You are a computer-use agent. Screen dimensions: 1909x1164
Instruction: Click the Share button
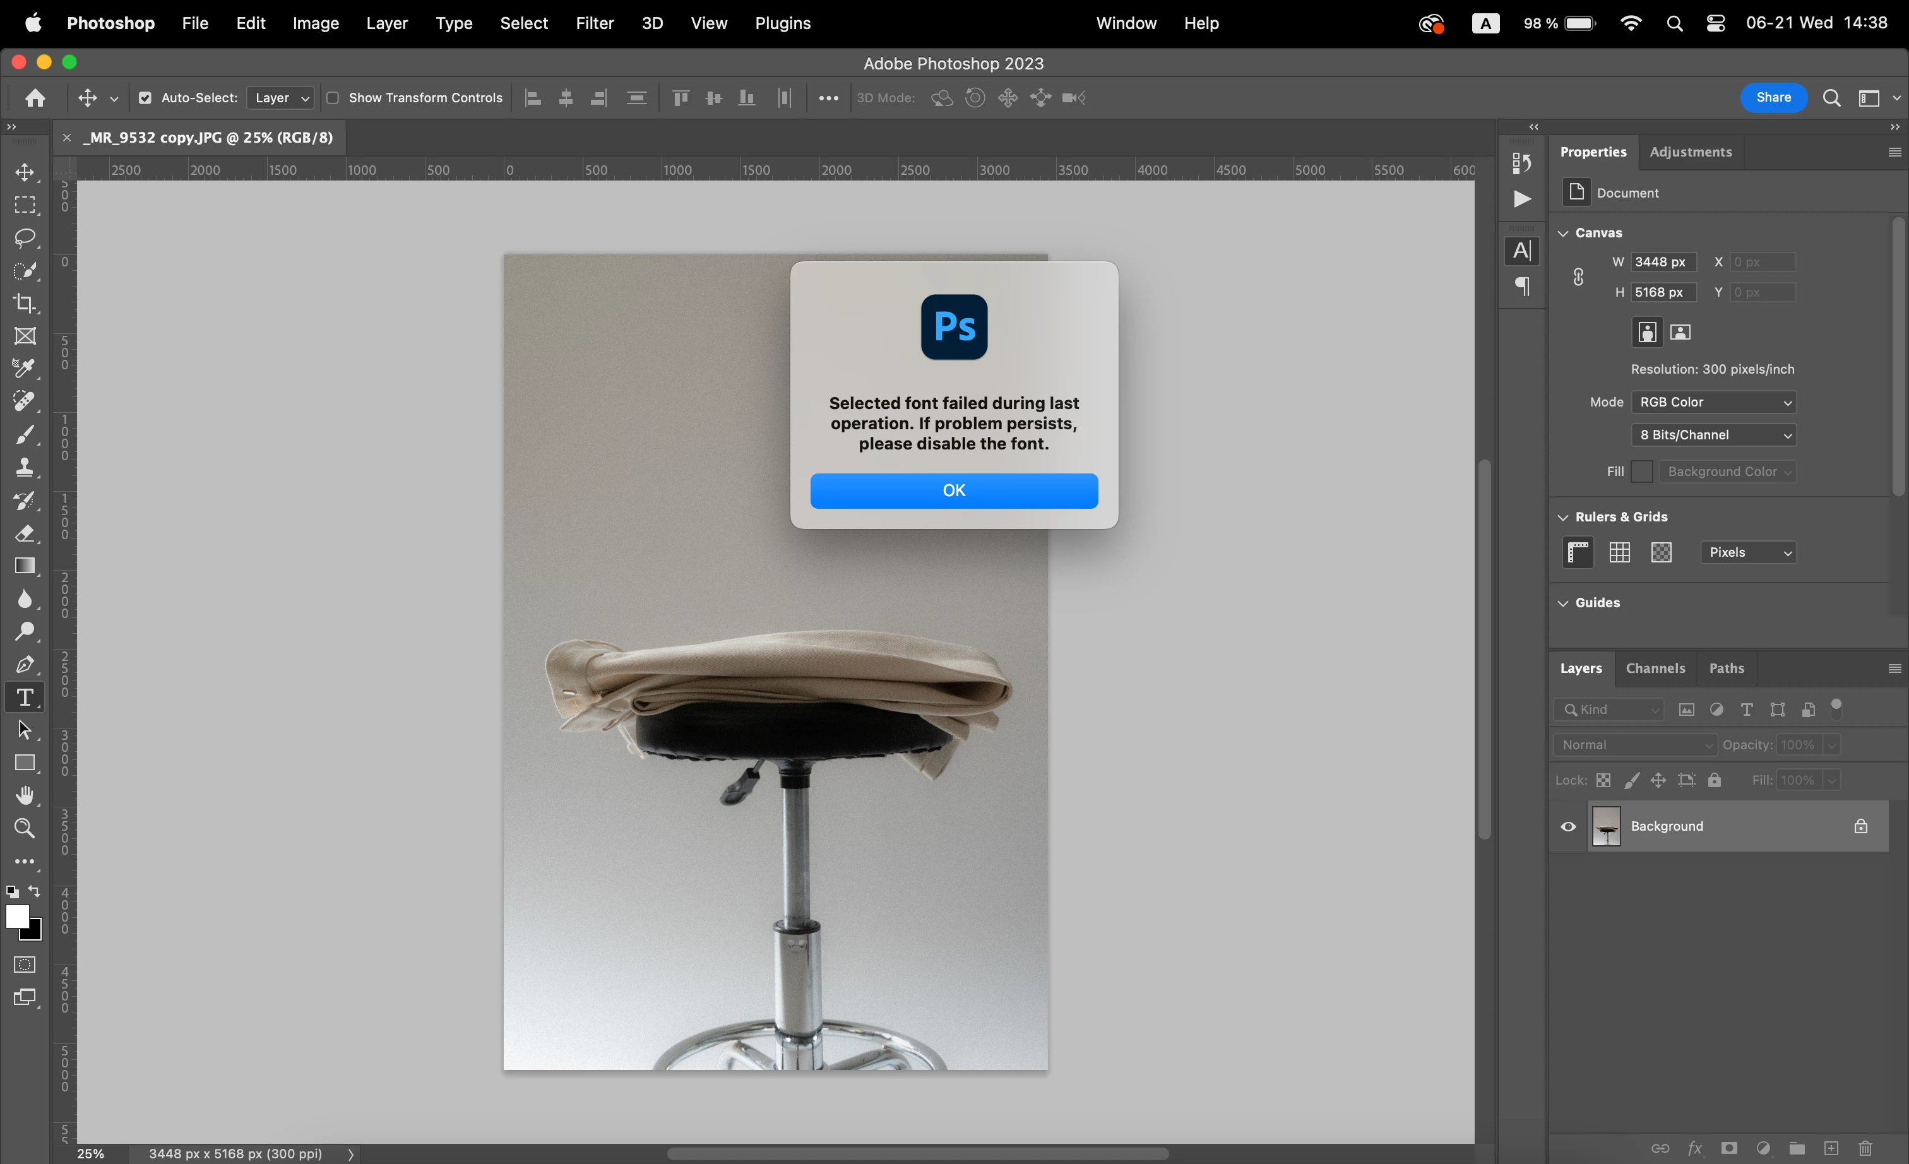[x=1773, y=98]
